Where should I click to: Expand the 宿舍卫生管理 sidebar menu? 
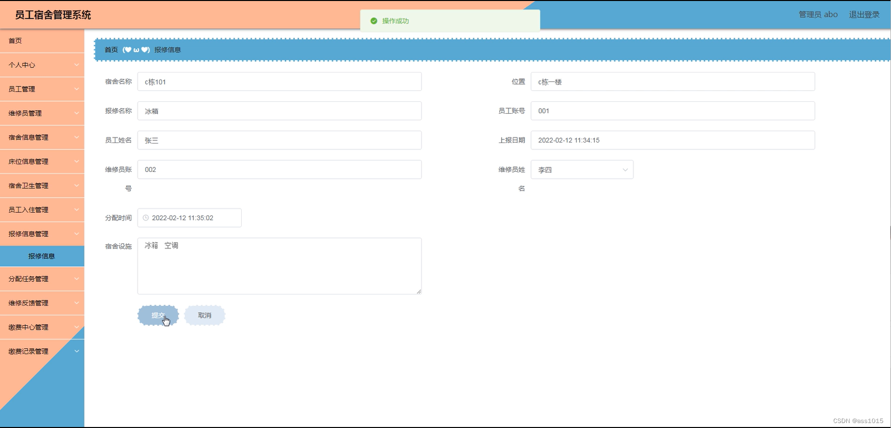point(42,186)
